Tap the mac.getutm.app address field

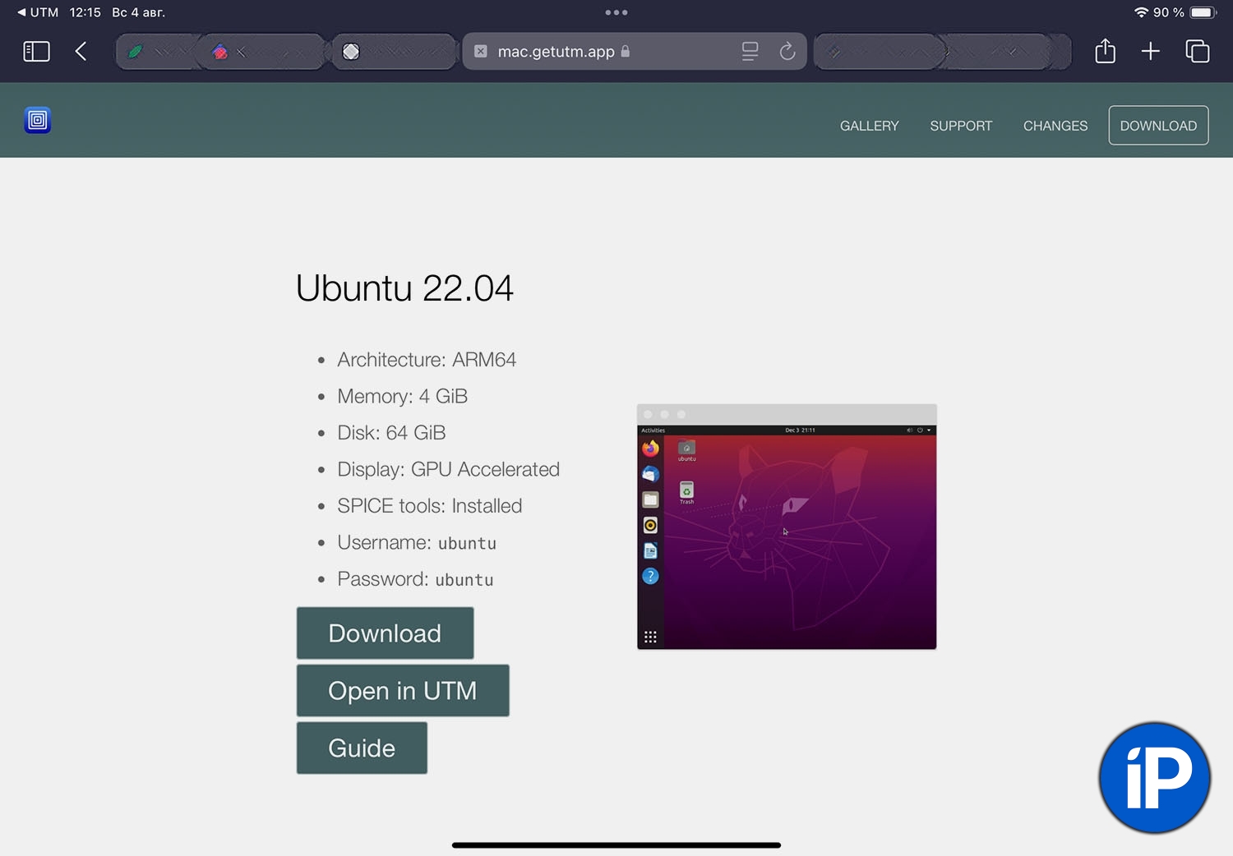pyautogui.click(x=634, y=52)
